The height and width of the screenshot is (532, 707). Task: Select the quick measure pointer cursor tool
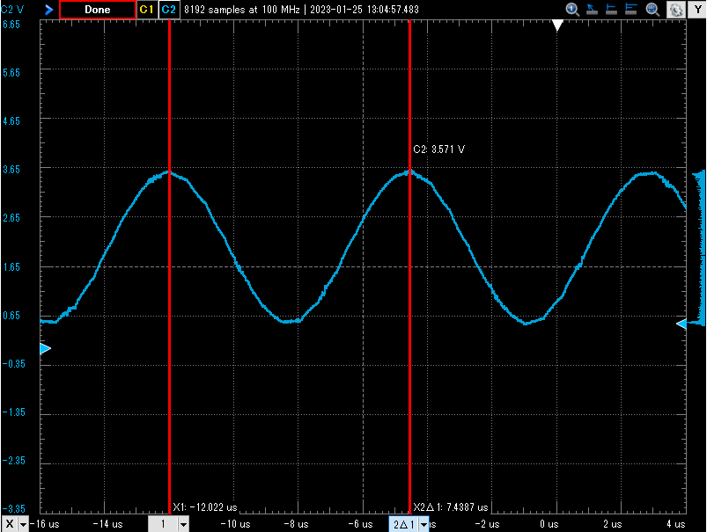[592, 10]
